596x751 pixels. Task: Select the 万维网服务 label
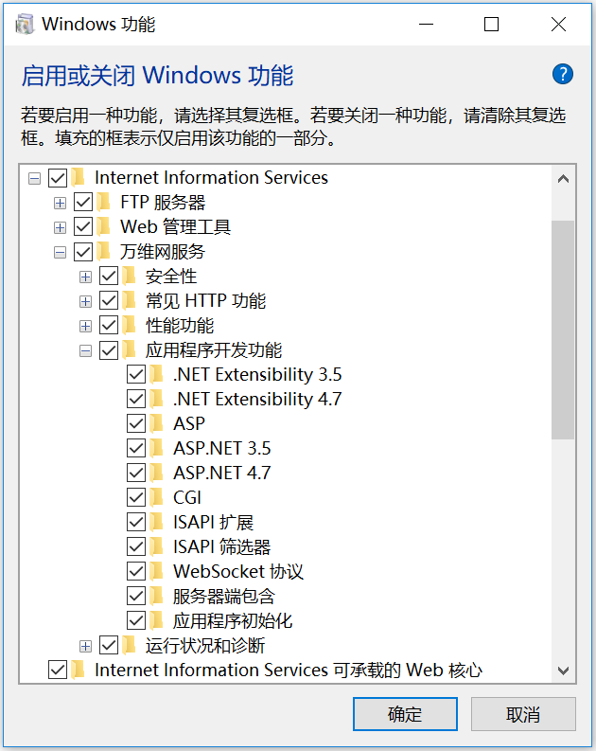163,252
